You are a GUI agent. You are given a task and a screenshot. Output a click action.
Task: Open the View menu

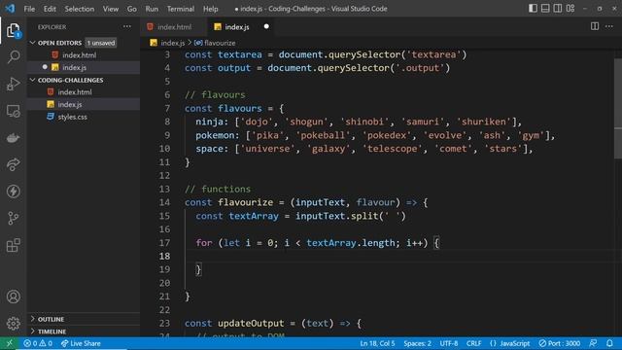111,9
